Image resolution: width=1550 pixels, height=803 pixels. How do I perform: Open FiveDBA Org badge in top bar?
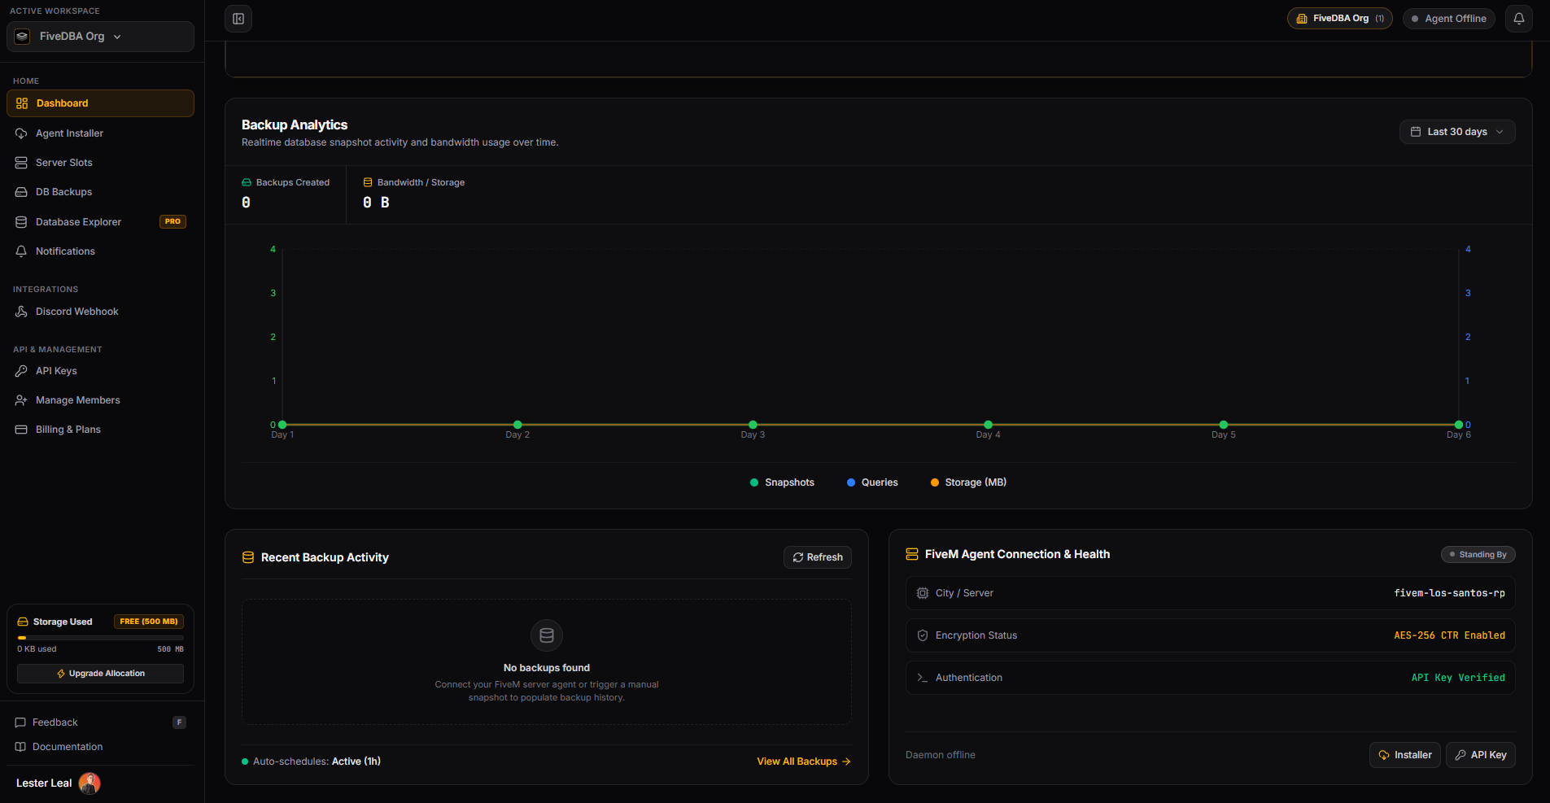[1339, 19]
